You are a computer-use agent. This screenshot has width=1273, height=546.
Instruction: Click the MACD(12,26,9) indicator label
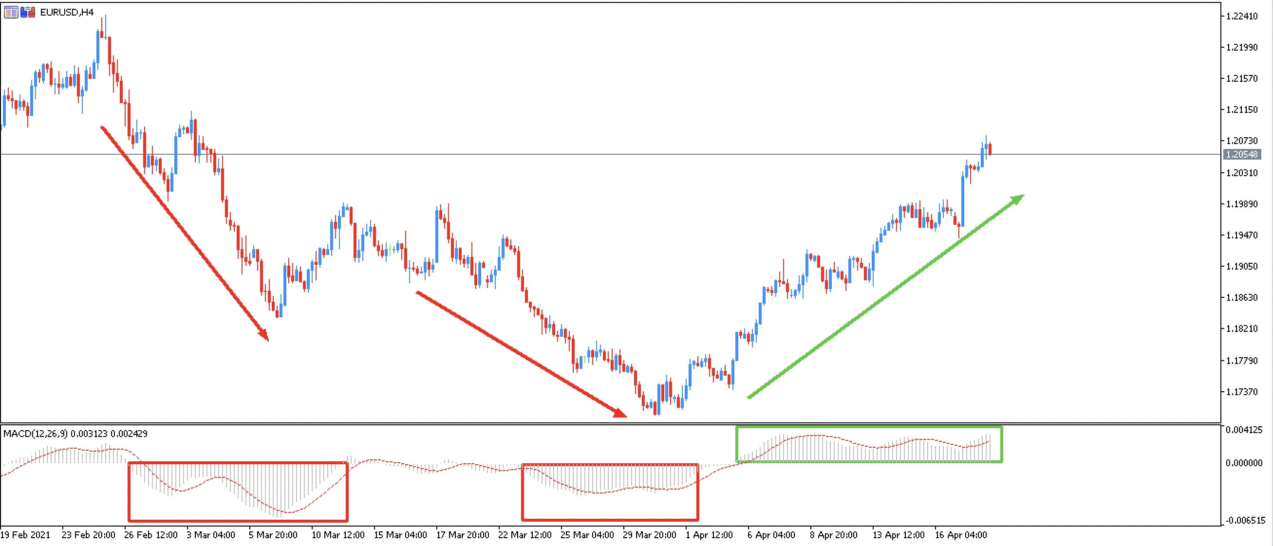[x=36, y=434]
